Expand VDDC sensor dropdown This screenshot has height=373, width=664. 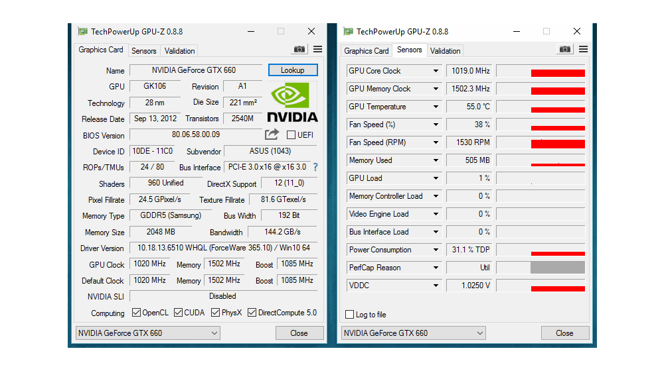(436, 286)
